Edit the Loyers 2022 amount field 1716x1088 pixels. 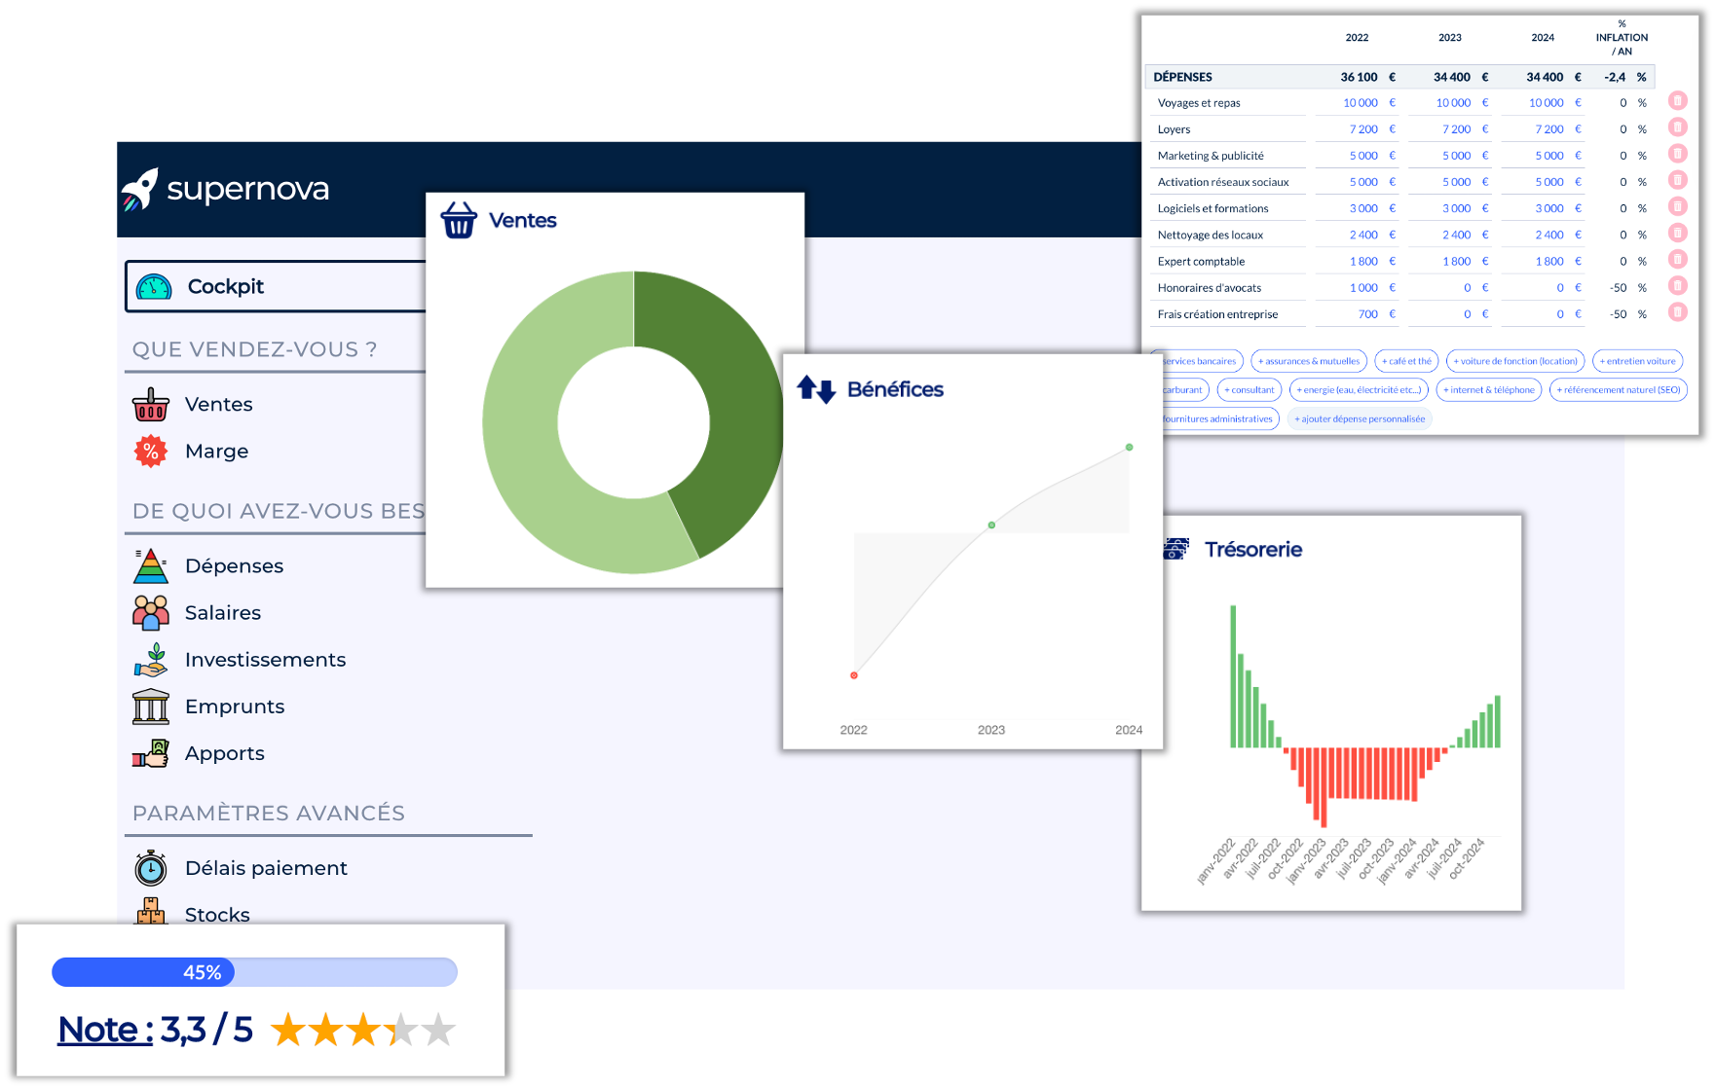click(x=1362, y=129)
